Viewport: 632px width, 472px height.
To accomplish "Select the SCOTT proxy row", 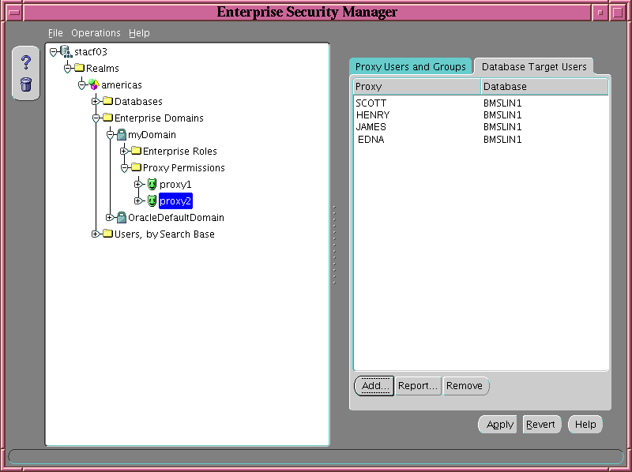I will point(370,103).
